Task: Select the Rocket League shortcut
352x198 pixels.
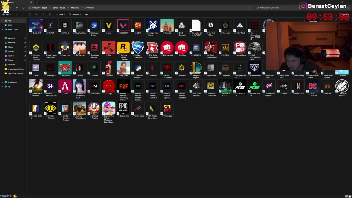Action: point(138,50)
